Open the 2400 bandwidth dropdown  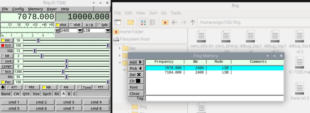point(80,31)
